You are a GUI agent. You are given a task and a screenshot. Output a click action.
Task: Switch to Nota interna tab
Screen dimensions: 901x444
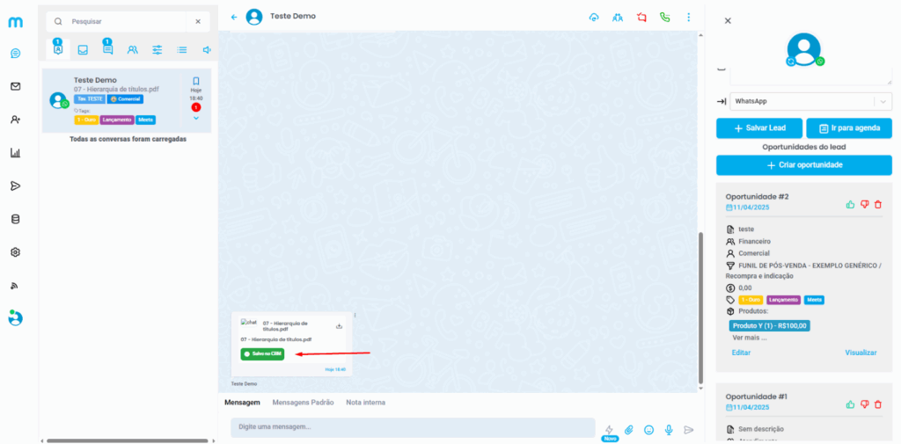click(x=365, y=403)
